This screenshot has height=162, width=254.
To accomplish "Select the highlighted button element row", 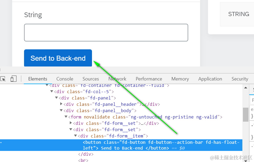I will coord(121,145).
